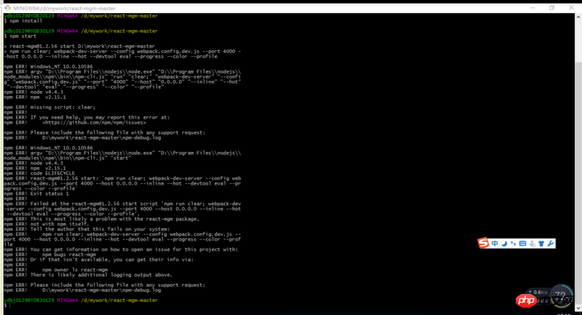Click the Git Bash icon in the title bar
582x315 pixels.
pyautogui.click(x=7, y=8)
